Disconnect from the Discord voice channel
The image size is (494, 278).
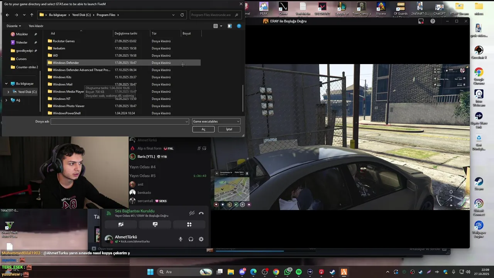pyautogui.click(x=201, y=213)
